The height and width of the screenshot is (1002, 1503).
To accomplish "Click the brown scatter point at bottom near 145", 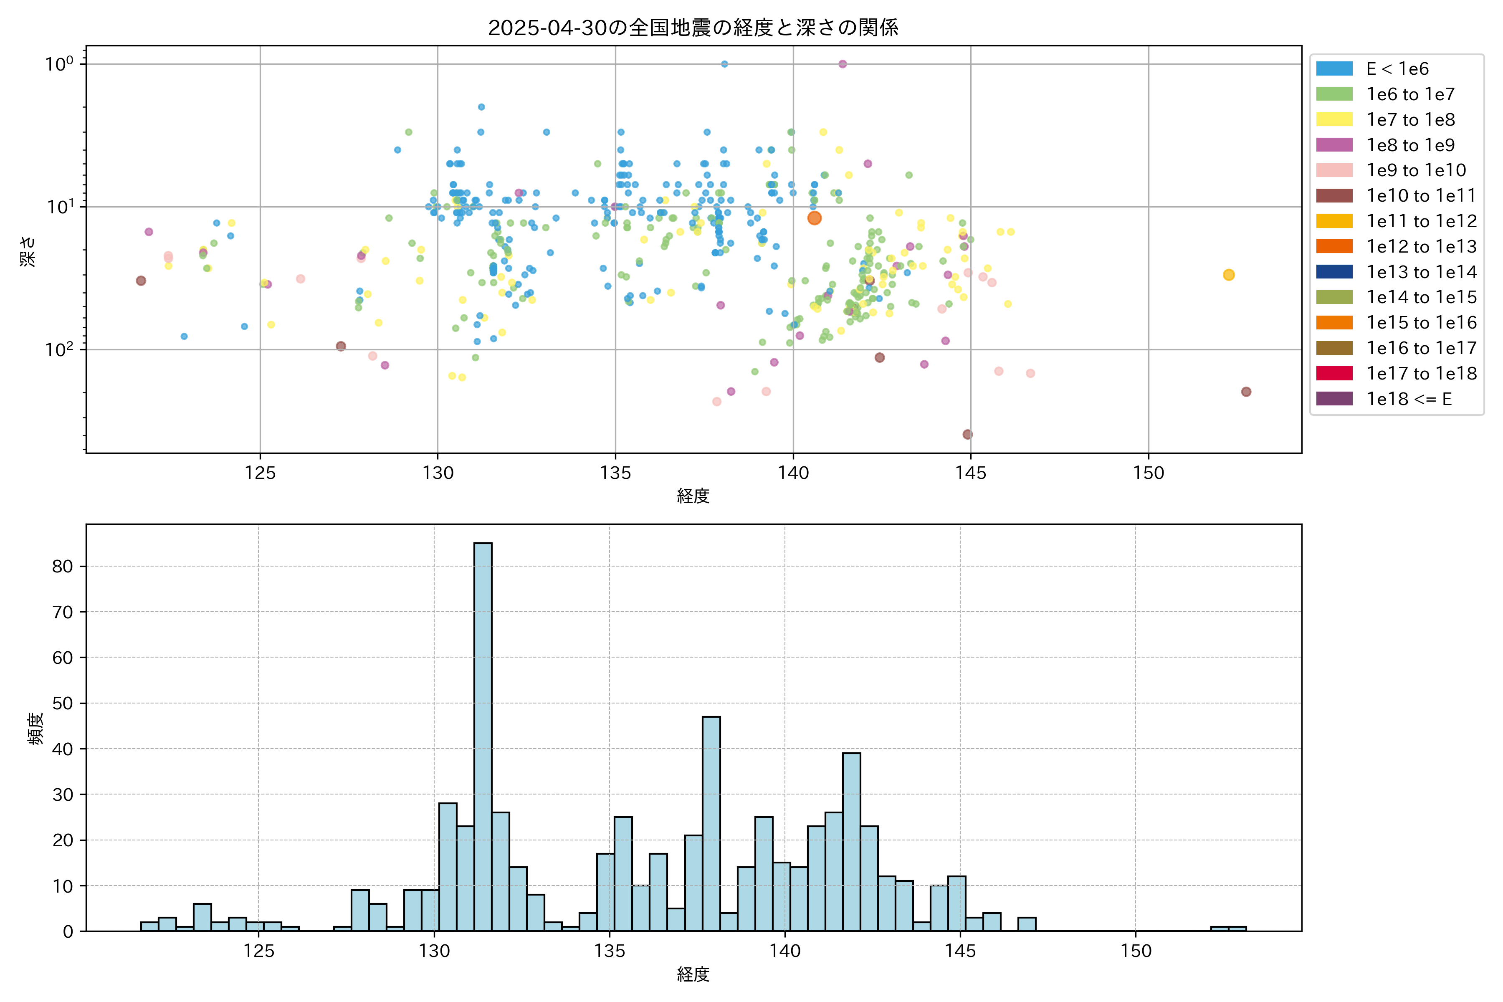I will [x=967, y=435].
